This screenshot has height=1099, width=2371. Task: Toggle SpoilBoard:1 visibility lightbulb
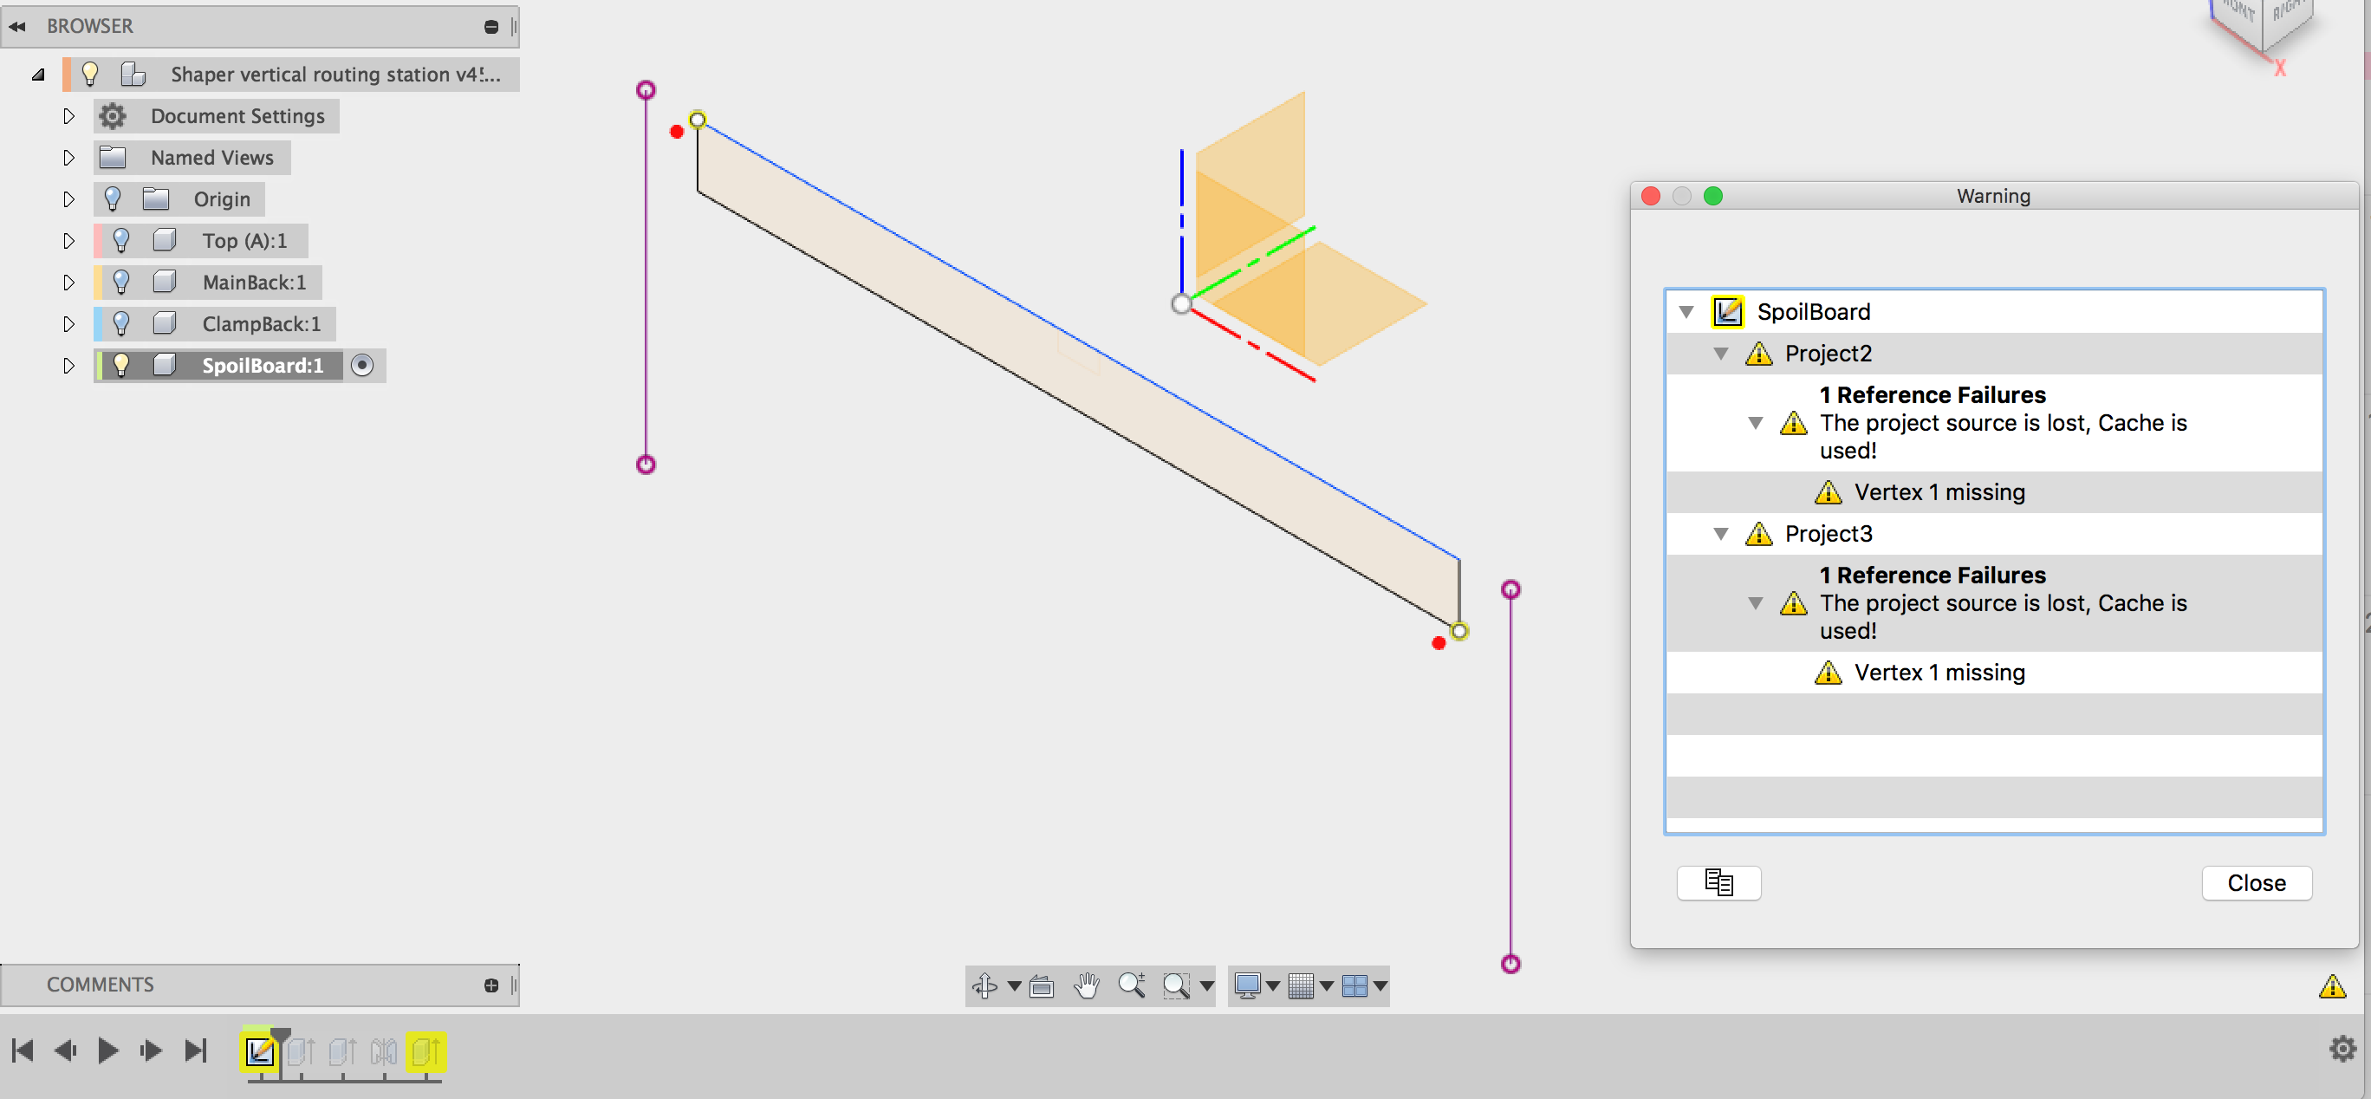click(x=121, y=365)
